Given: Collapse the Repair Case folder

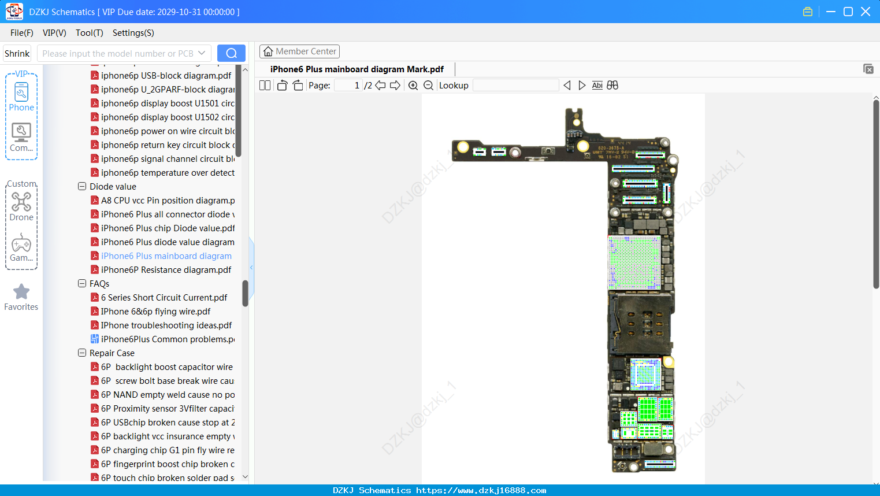Looking at the screenshot, I should [82, 353].
